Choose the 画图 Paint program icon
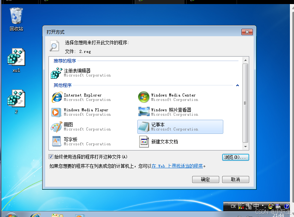This screenshot has width=294, height=217. point(56,127)
